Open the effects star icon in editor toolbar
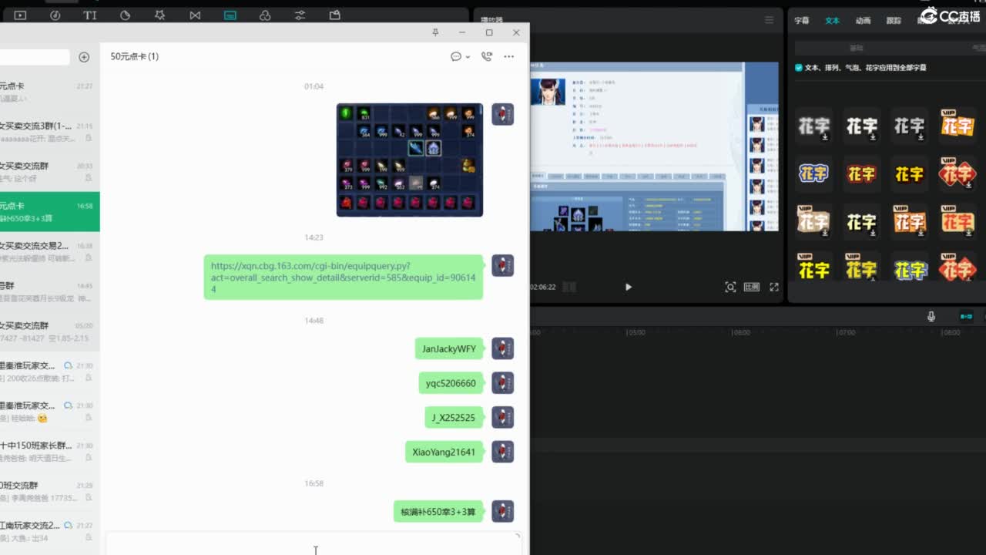986x555 pixels. (x=160, y=15)
